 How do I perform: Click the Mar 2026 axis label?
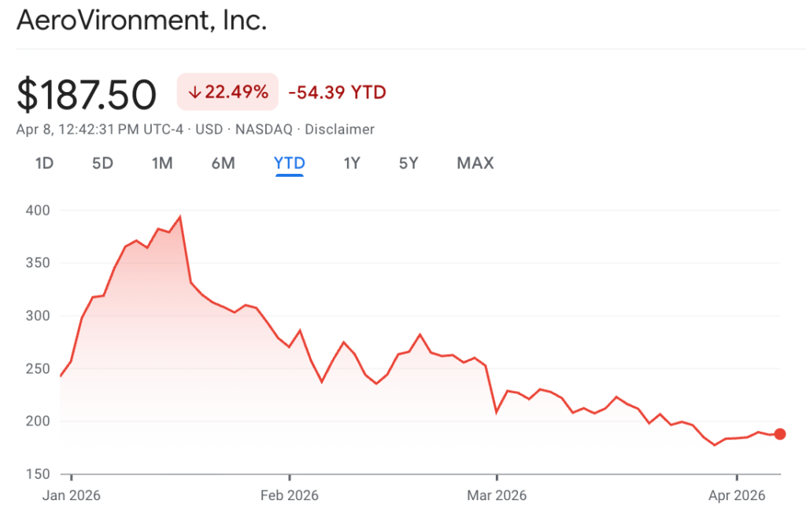[497, 495]
